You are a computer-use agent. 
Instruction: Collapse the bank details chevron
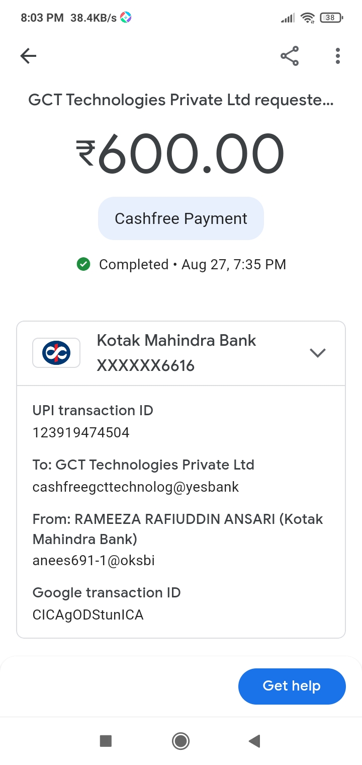click(318, 353)
